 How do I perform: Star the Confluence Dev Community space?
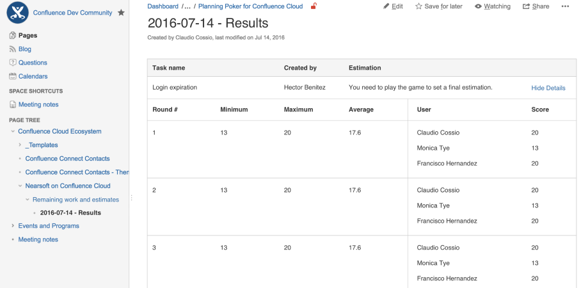tap(121, 13)
